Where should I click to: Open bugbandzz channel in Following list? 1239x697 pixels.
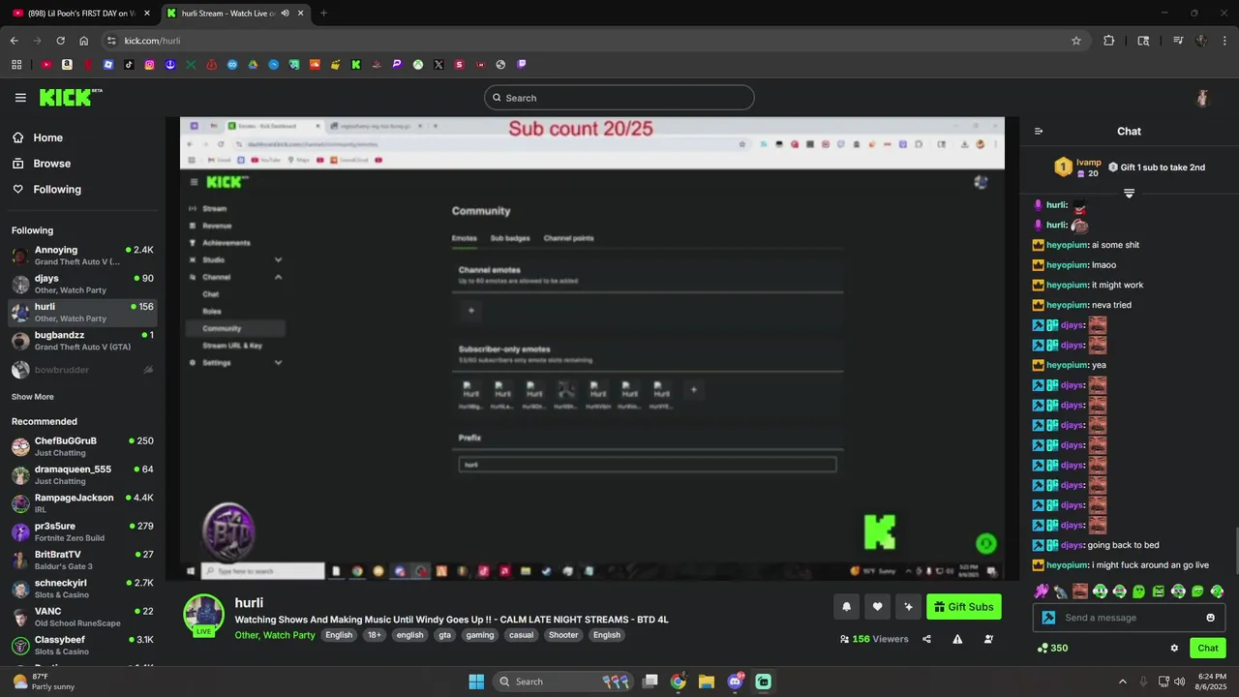[82, 341]
